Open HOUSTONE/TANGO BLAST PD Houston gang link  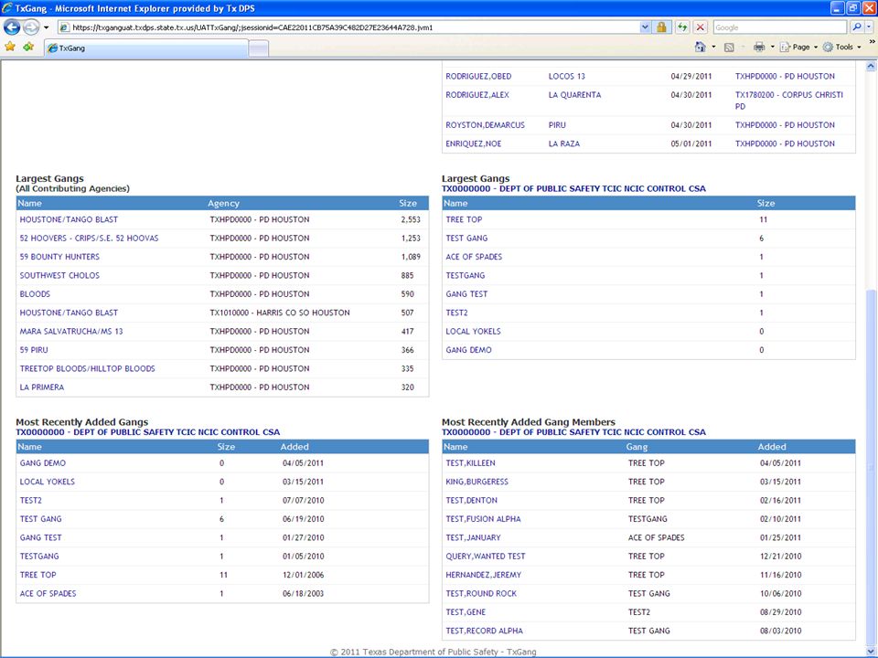tap(69, 219)
